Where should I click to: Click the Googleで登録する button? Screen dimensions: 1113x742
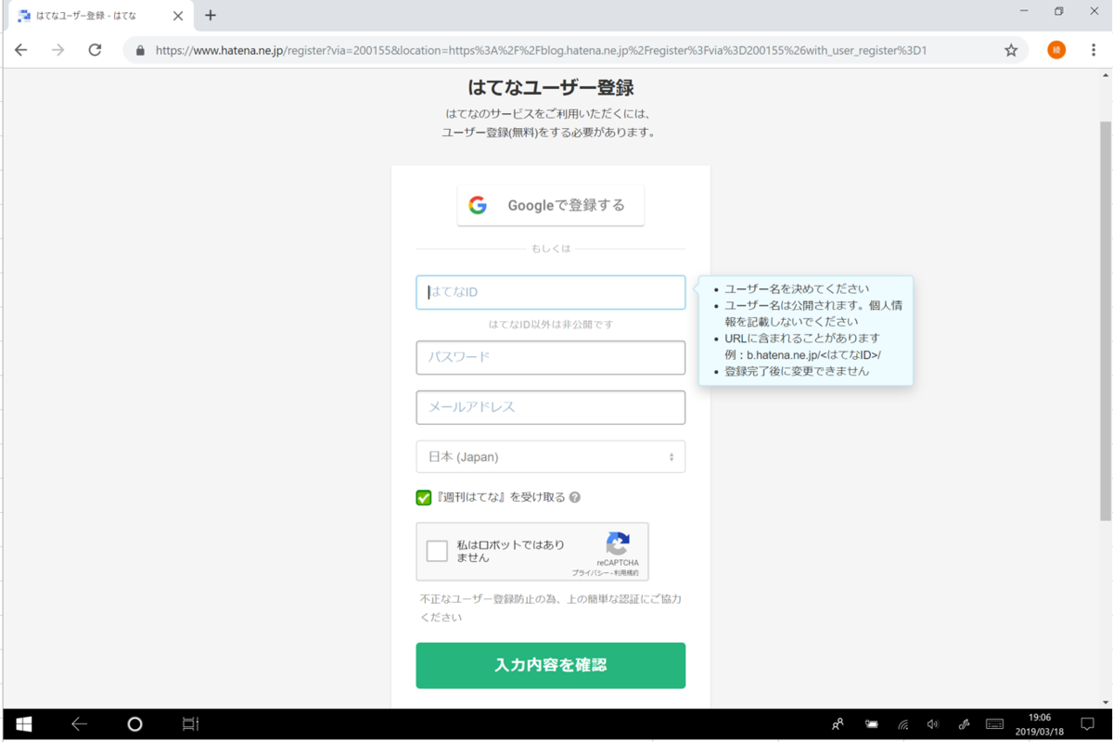pyautogui.click(x=551, y=205)
